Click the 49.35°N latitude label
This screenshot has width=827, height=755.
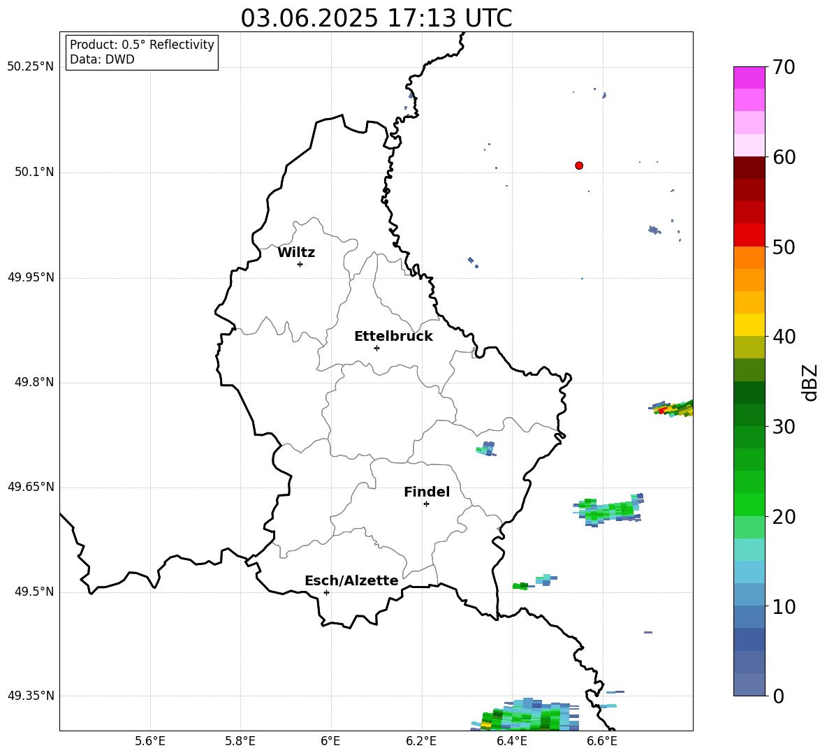31,696
